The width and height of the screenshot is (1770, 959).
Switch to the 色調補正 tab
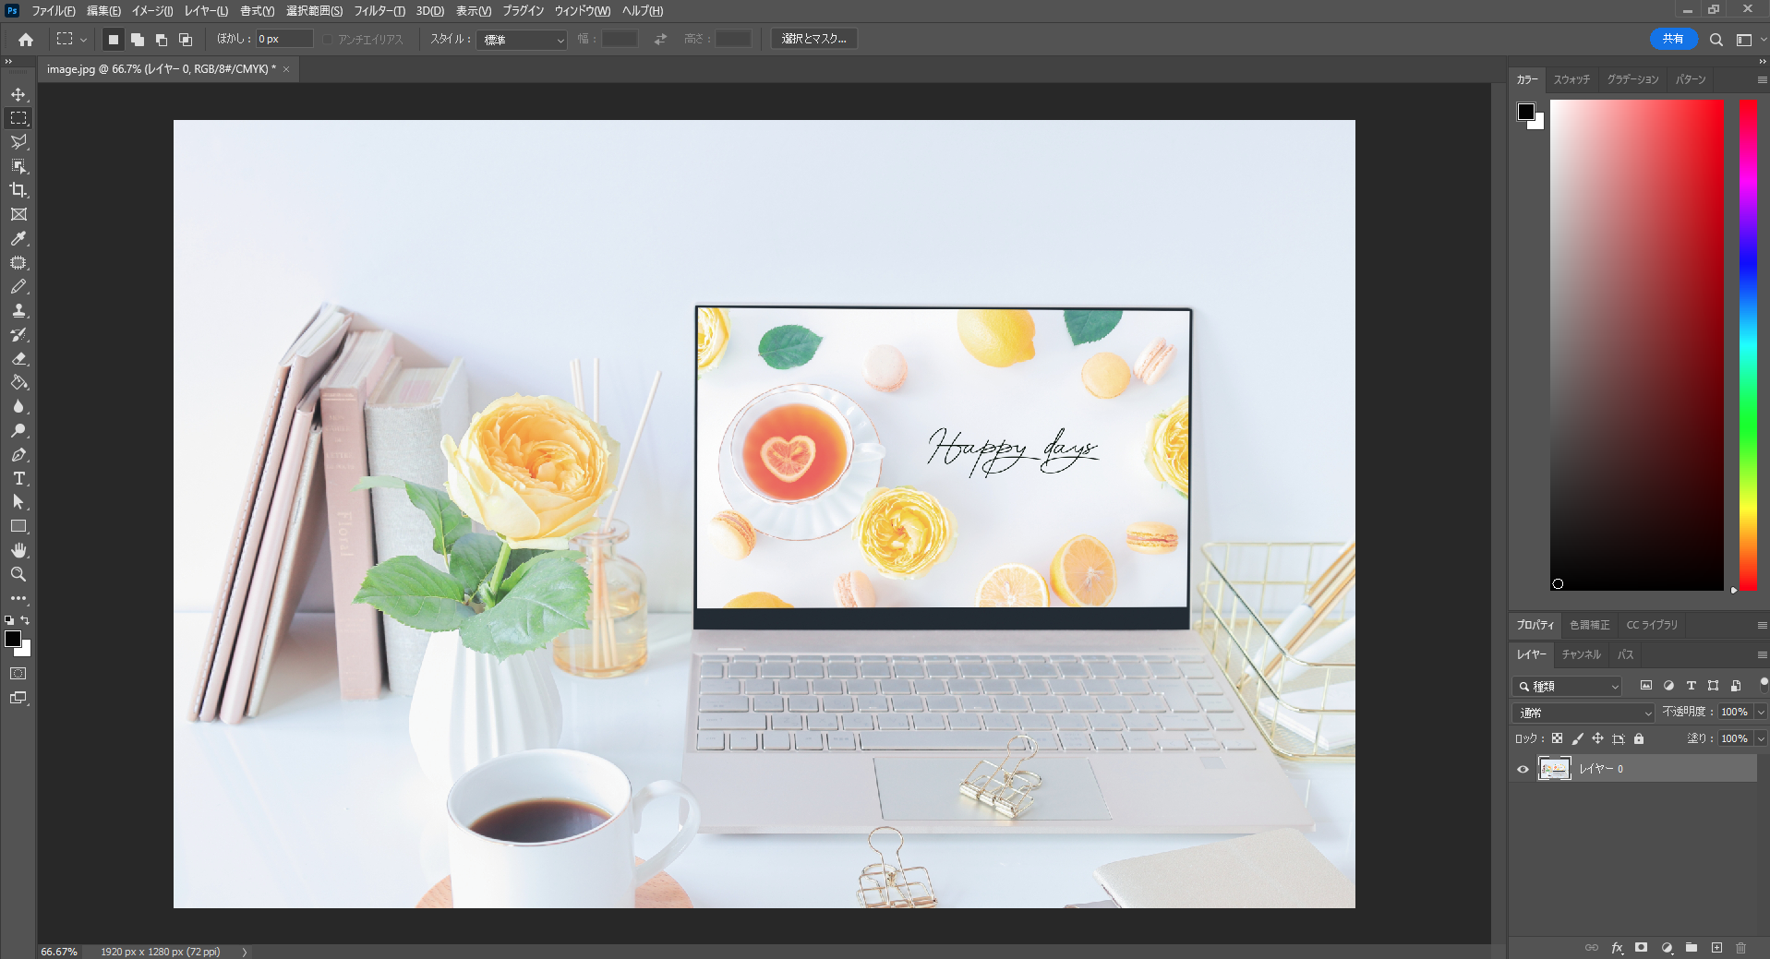[x=1590, y=625]
